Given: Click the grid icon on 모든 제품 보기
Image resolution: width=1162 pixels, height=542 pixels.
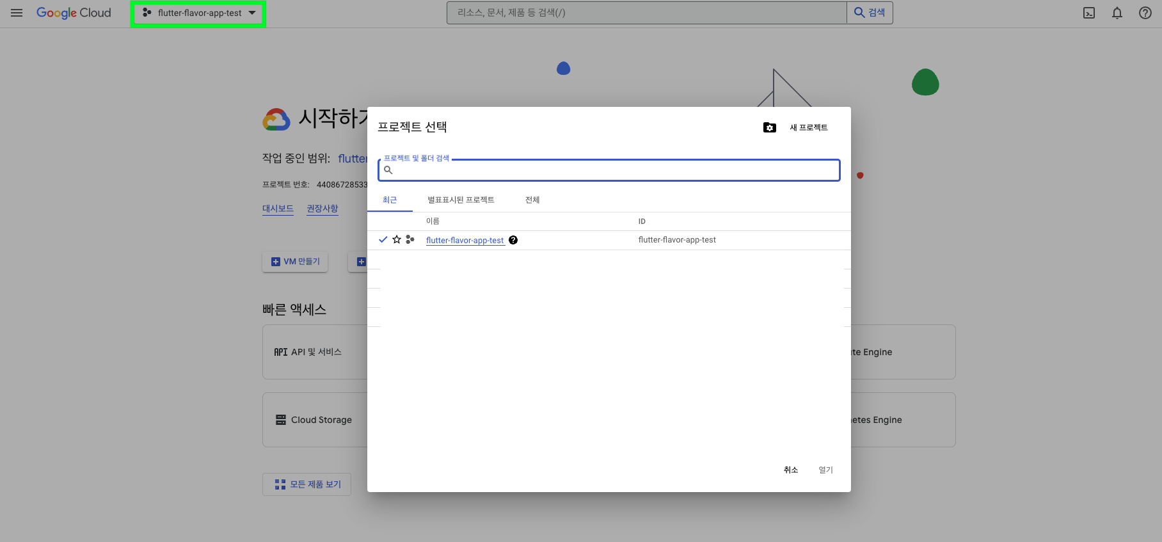Looking at the screenshot, I should 280,484.
